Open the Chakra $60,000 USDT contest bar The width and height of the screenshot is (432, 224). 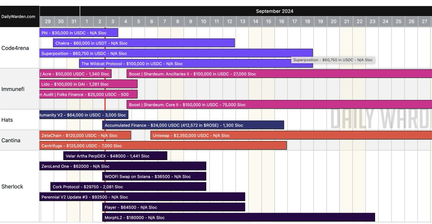click(144, 43)
